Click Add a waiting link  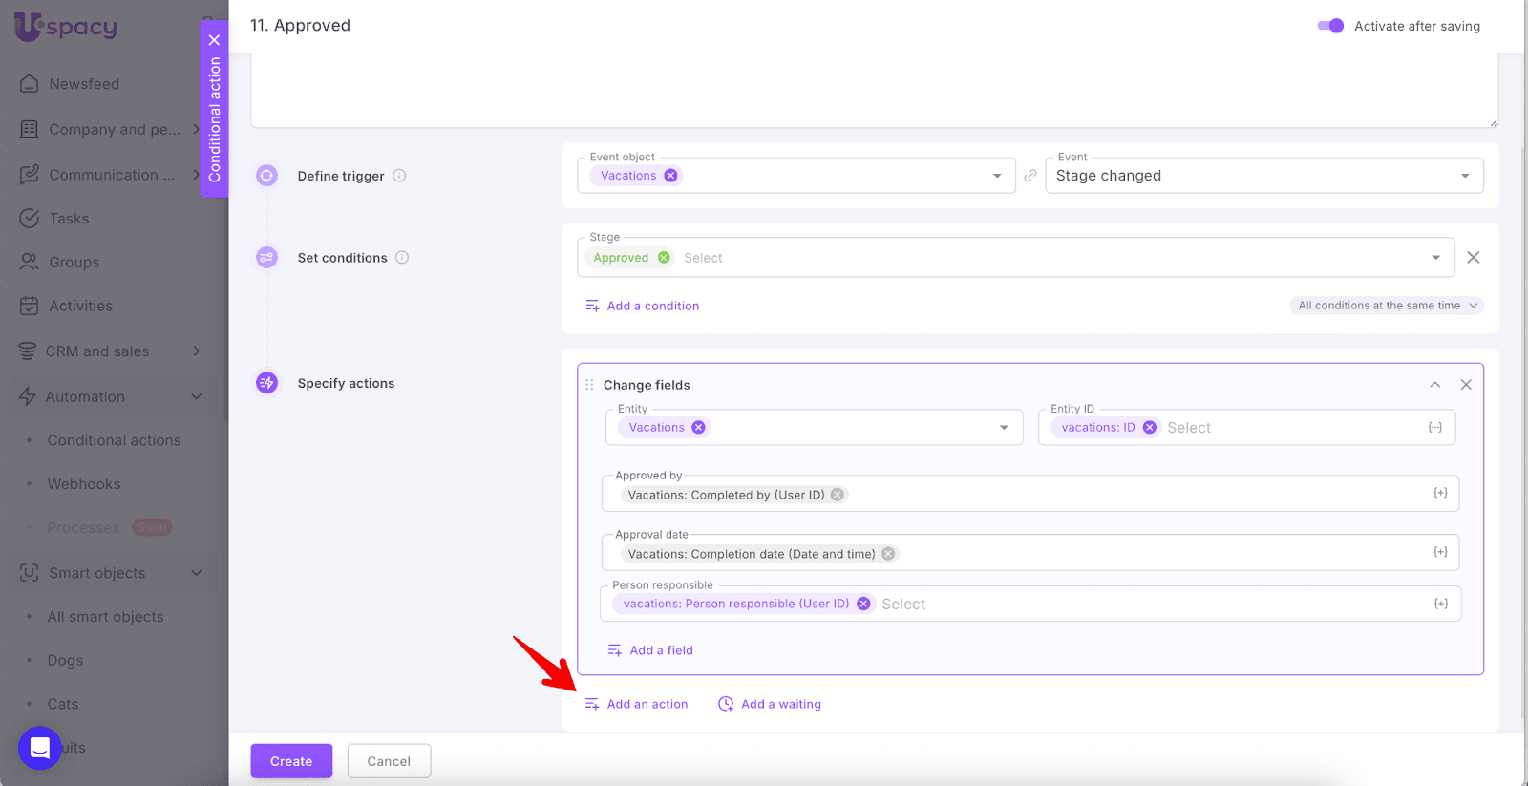[x=780, y=704]
